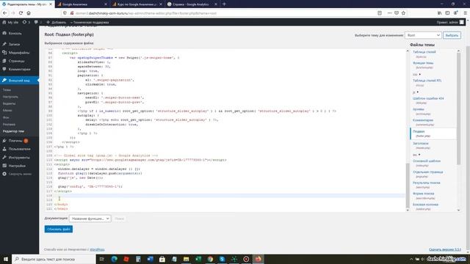Screen dimensions: 470x264
Task: Open the Темы submenu item
Action: tap(7, 89)
